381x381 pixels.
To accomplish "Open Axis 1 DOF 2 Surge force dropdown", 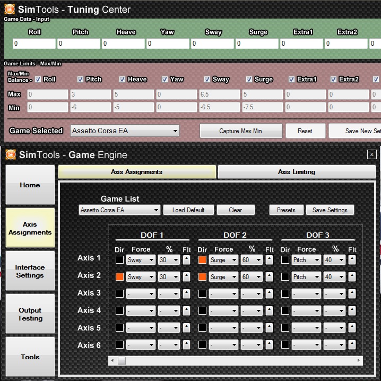I will [x=223, y=260].
